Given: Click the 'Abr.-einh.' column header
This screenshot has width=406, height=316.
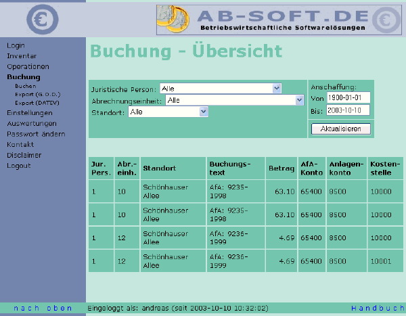Looking at the screenshot, I should click(x=127, y=168).
